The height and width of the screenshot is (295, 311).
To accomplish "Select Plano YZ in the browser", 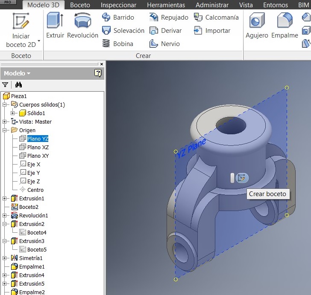I will [x=38, y=139].
